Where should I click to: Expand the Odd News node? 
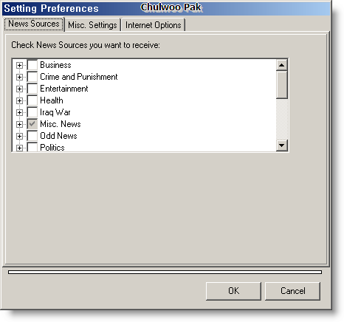19,136
